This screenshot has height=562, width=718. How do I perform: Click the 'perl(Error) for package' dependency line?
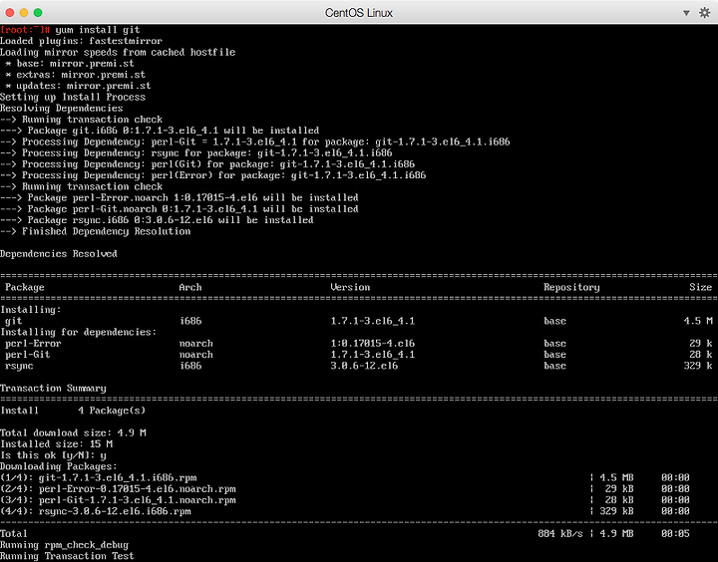click(213, 175)
